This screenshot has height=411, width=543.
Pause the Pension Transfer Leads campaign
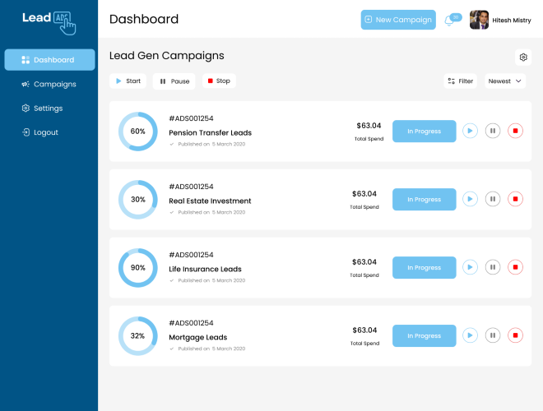click(x=493, y=131)
